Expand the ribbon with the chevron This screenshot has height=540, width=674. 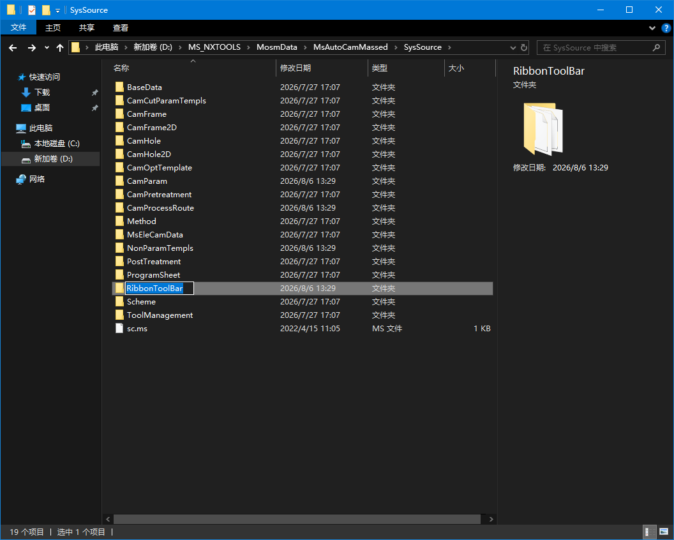pyautogui.click(x=652, y=28)
